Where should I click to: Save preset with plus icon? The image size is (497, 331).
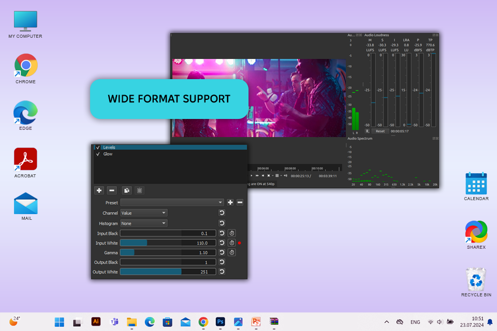pyautogui.click(x=230, y=202)
